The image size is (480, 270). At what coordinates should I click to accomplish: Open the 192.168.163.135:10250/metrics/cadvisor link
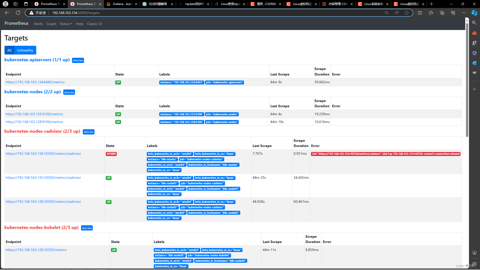[43, 177]
